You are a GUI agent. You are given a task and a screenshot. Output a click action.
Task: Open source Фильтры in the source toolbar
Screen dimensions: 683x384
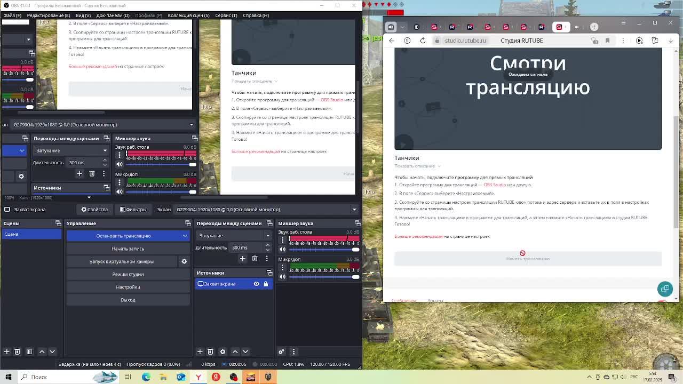click(x=133, y=210)
